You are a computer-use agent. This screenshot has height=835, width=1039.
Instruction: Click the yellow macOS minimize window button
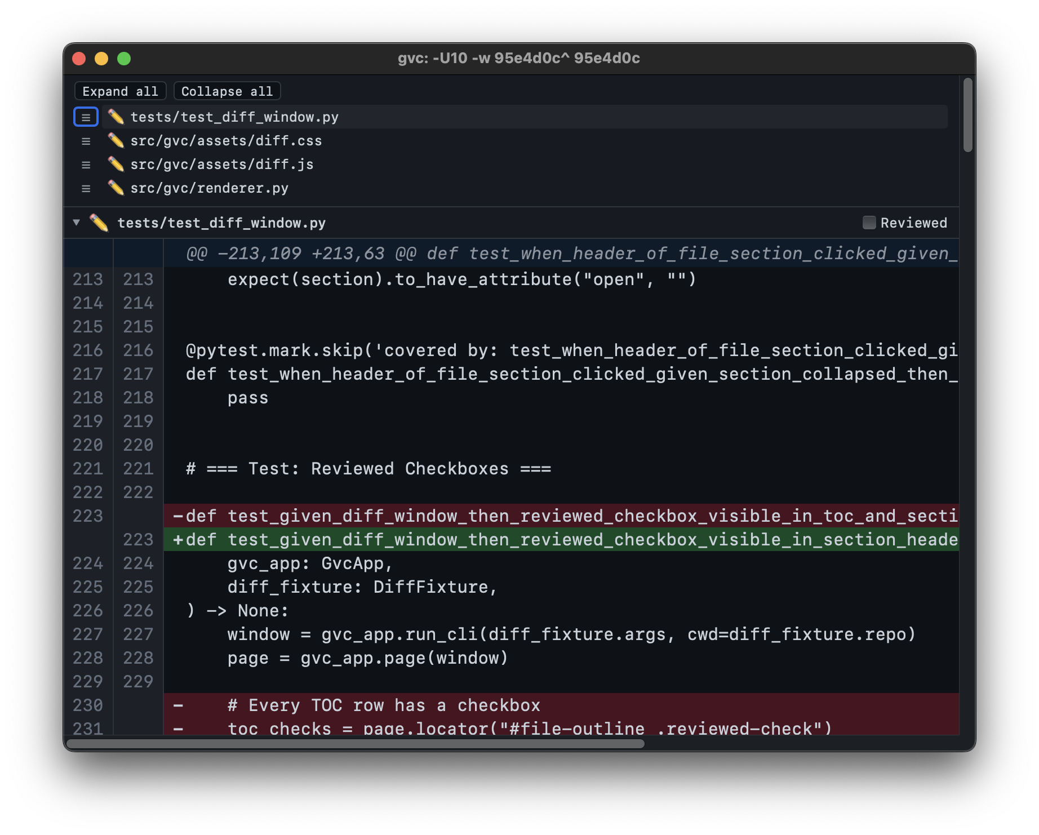[x=101, y=59]
